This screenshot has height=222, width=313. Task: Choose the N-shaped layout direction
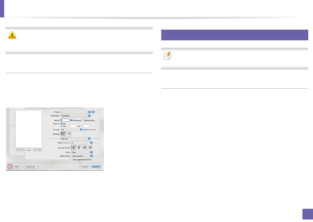[x=90, y=148]
